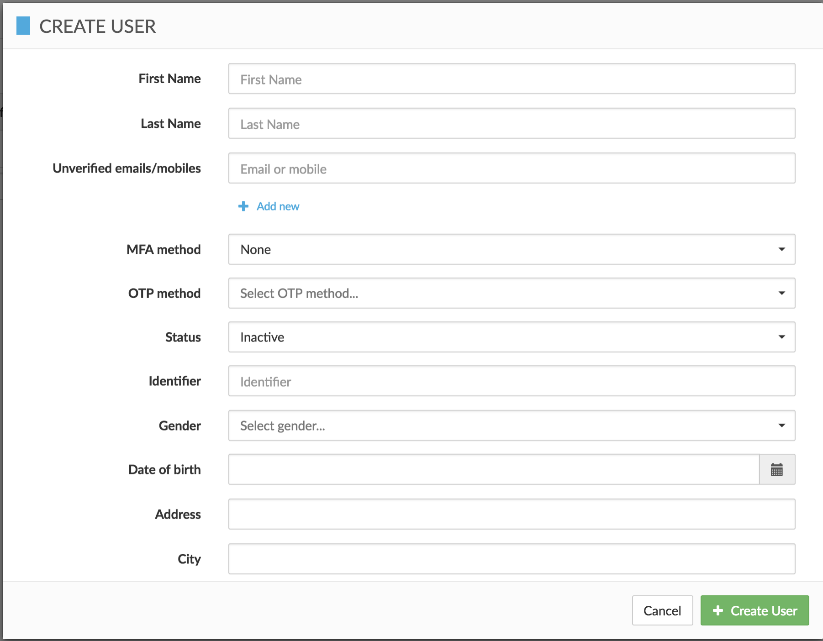Click the Unverified emails/mobiles label

point(127,168)
